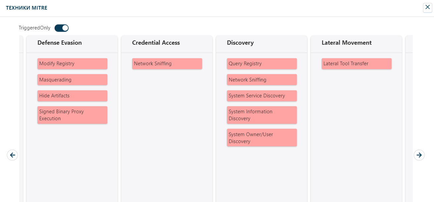Select the Masquerading technique card
Screen dimensions: 434x202
[x=72, y=80]
